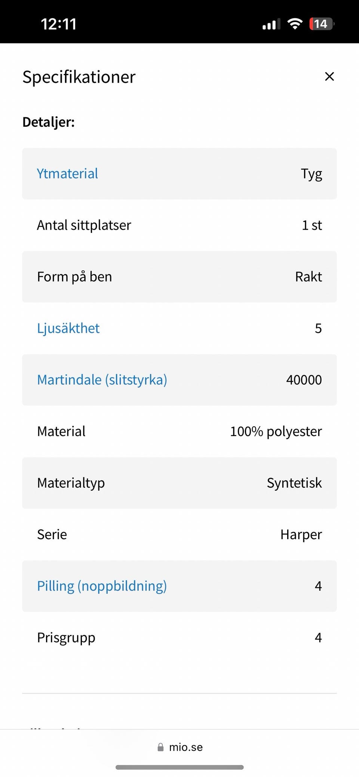The image size is (359, 777).
Task: Tap the Specifikationer heading
Action: point(79,77)
